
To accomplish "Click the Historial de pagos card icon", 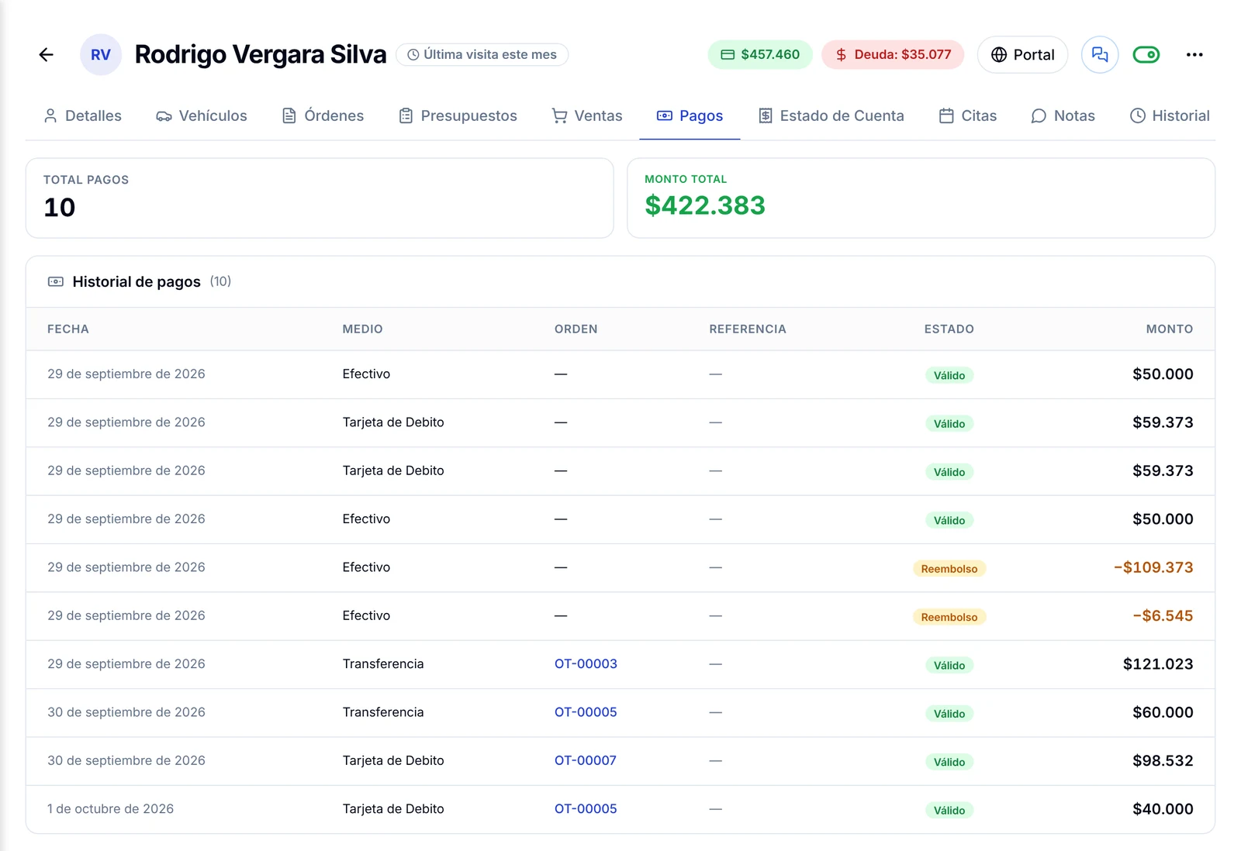I will pyautogui.click(x=56, y=282).
